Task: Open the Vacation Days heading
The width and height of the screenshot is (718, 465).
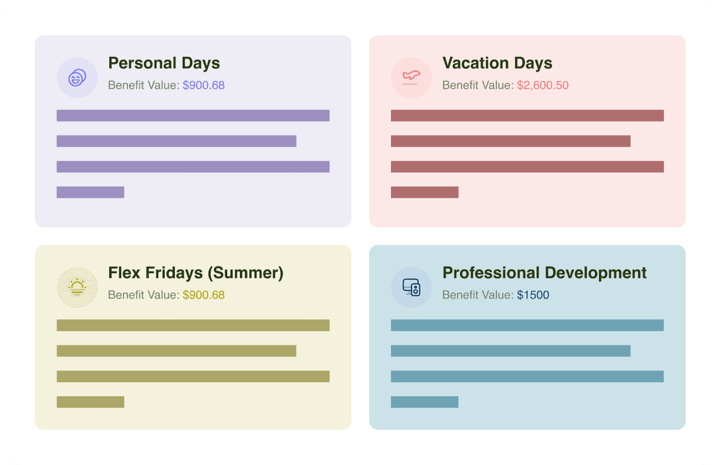Action: 497,63
